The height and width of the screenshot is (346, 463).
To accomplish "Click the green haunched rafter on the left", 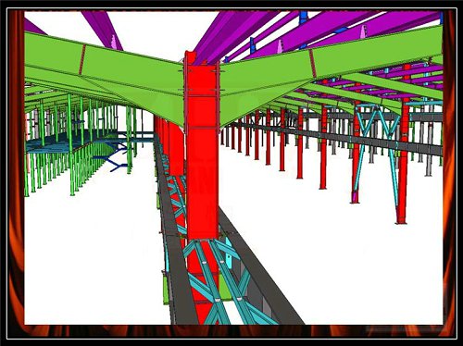I will pyautogui.click(x=105, y=77).
